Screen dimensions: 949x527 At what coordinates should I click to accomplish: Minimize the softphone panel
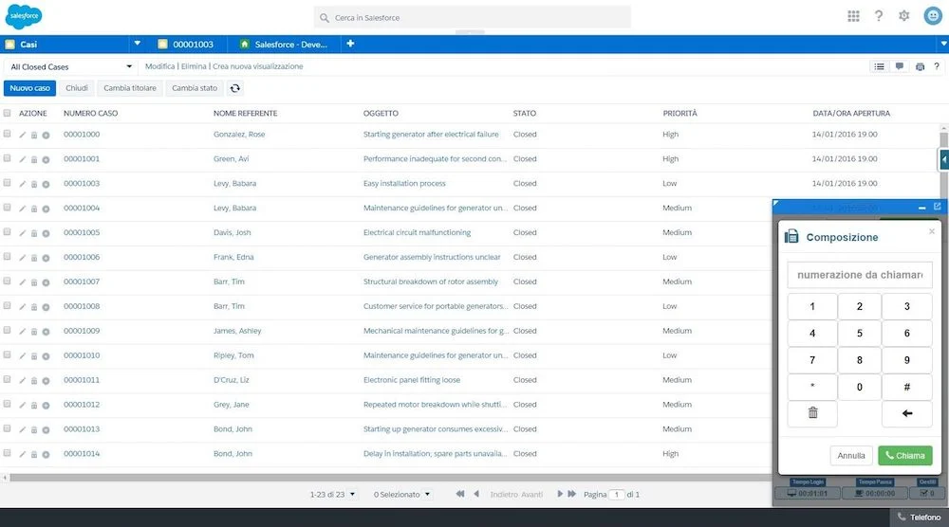(921, 208)
